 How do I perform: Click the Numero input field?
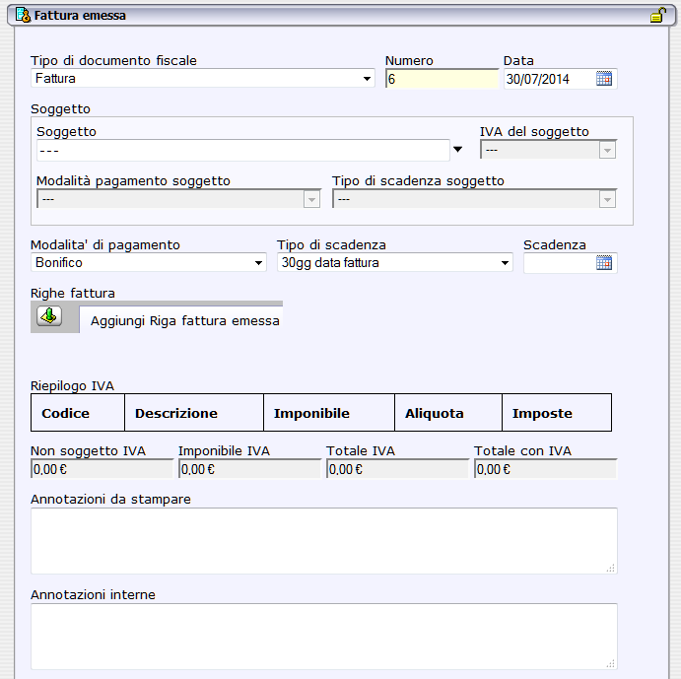coord(442,79)
